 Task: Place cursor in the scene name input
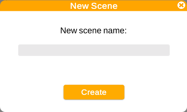(94, 50)
